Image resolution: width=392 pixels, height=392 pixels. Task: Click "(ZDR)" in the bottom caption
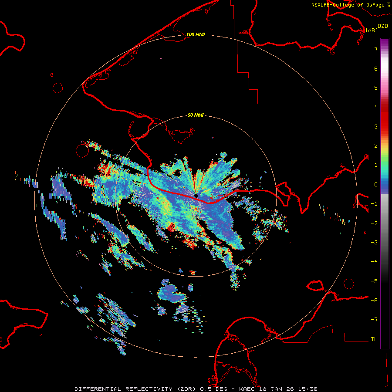point(186,389)
